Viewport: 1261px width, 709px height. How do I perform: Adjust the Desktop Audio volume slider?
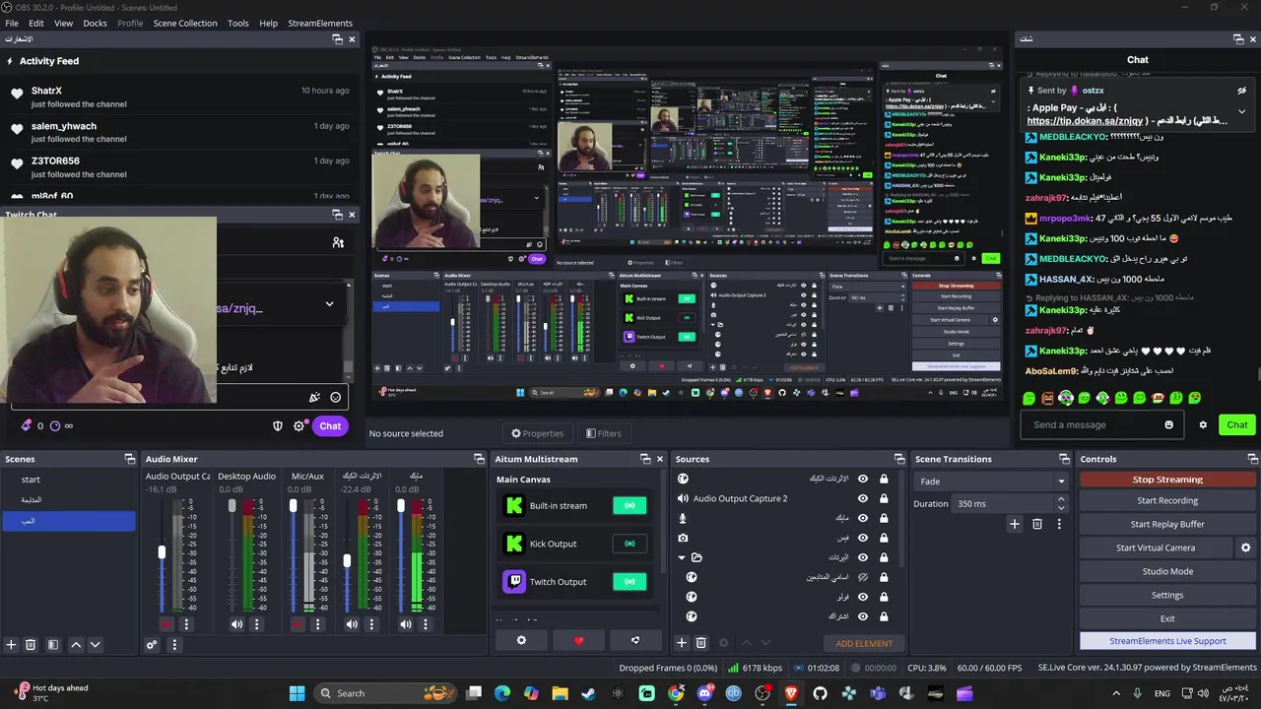coord(232,505)
